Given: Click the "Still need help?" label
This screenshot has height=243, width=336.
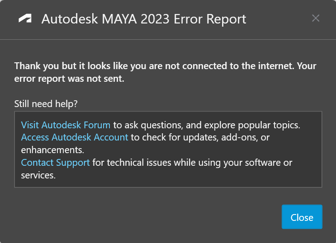Looking at the screenshot, I should click(46, 103).
